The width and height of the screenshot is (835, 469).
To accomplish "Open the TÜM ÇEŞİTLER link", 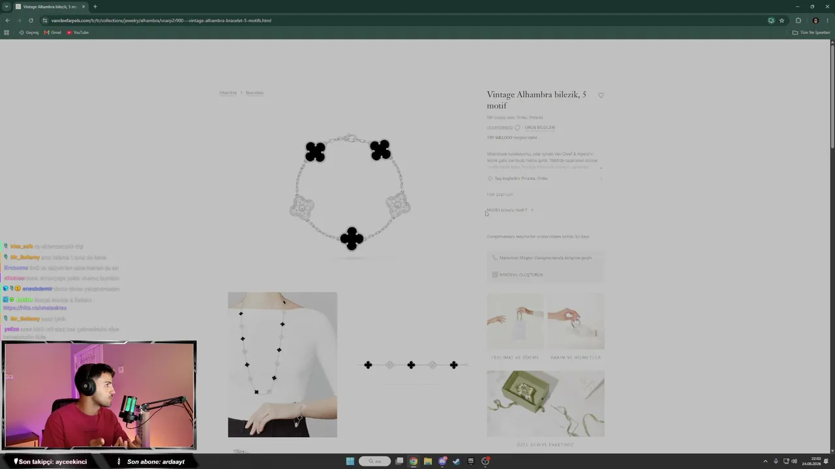I will pos(500,194).
